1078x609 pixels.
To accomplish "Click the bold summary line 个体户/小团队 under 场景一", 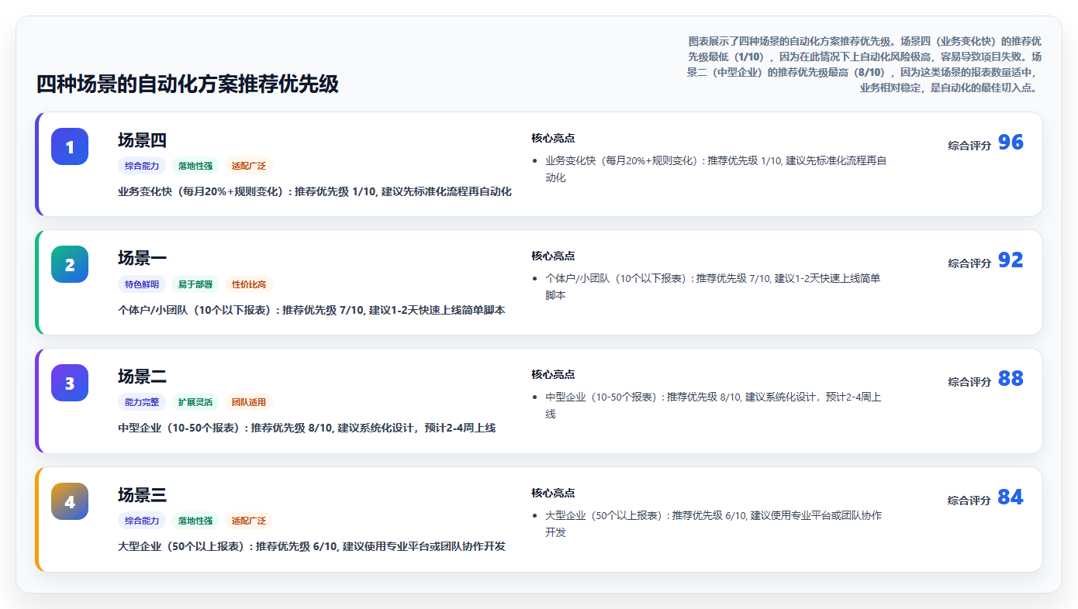I will 312,310.
